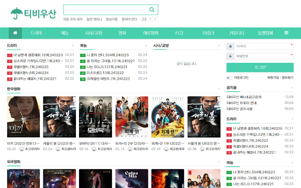This screenshot has width=301, height=188.
Task: Open the 미끼 movie poster
Action: pos(23,117)
